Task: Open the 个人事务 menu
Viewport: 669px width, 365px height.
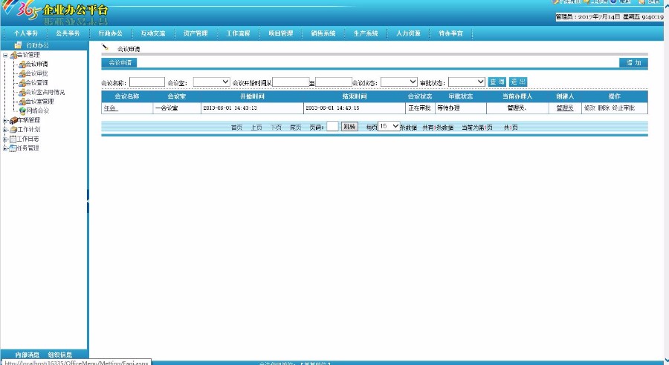Action: [25, 33]
